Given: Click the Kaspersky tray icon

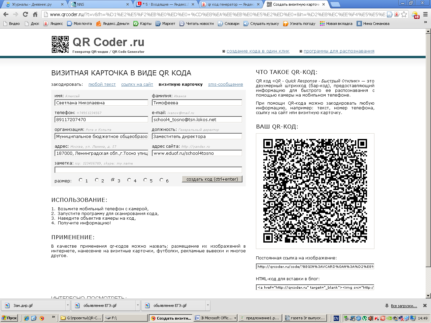Looking at the screenshot, I should 377,318.
